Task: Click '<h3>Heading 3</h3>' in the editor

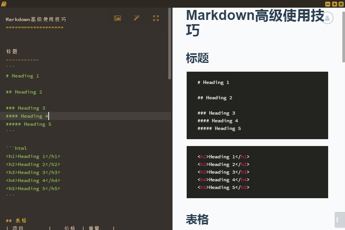Action: (33, 172)
